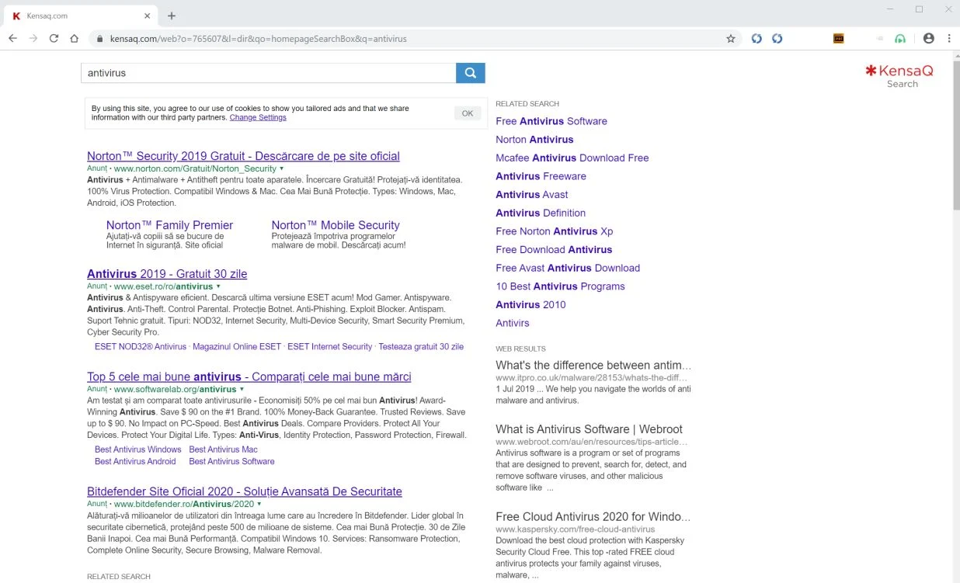This screenshot has width=960, height=583.
Task: Open the Magazinul Online ESET sitelink
Action: tap(237, 347)
